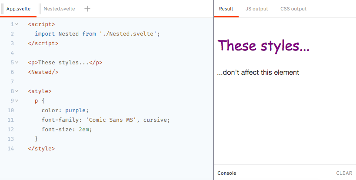Click the closing </style> tag

[41, 149]
